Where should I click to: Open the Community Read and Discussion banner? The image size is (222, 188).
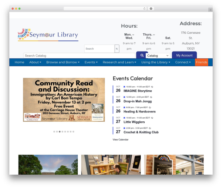click(x=64, y=100)
